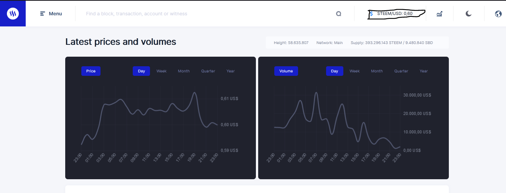Focus the block or transaction search field

(207, 14)
